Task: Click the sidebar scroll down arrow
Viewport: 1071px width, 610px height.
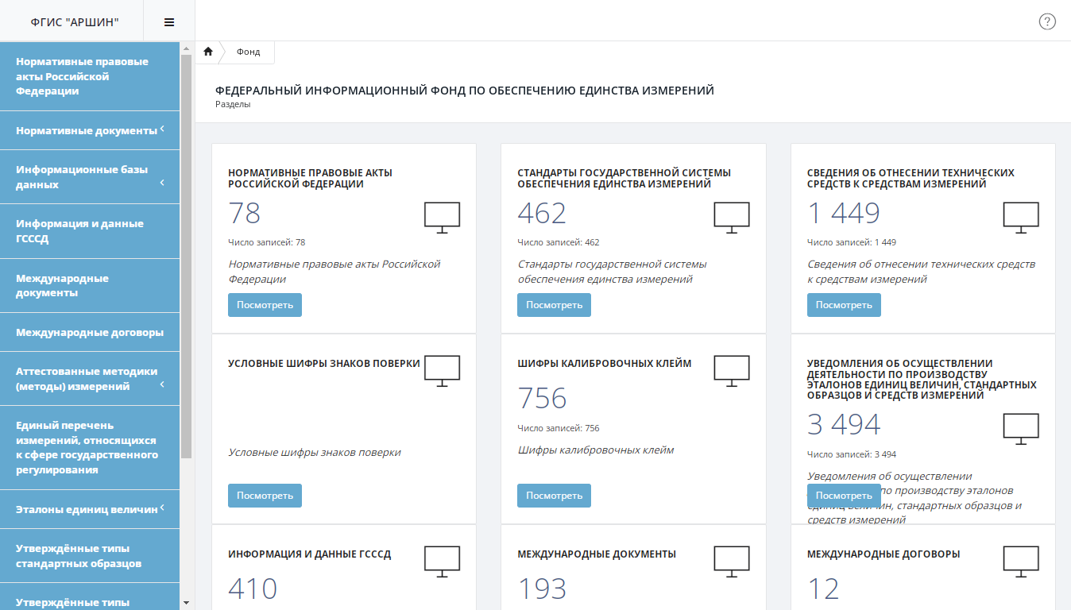Action: (x=186, y=604)
